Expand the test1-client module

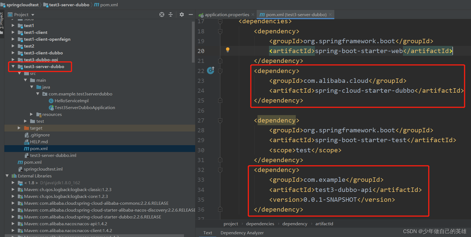[x=13, y=32]
